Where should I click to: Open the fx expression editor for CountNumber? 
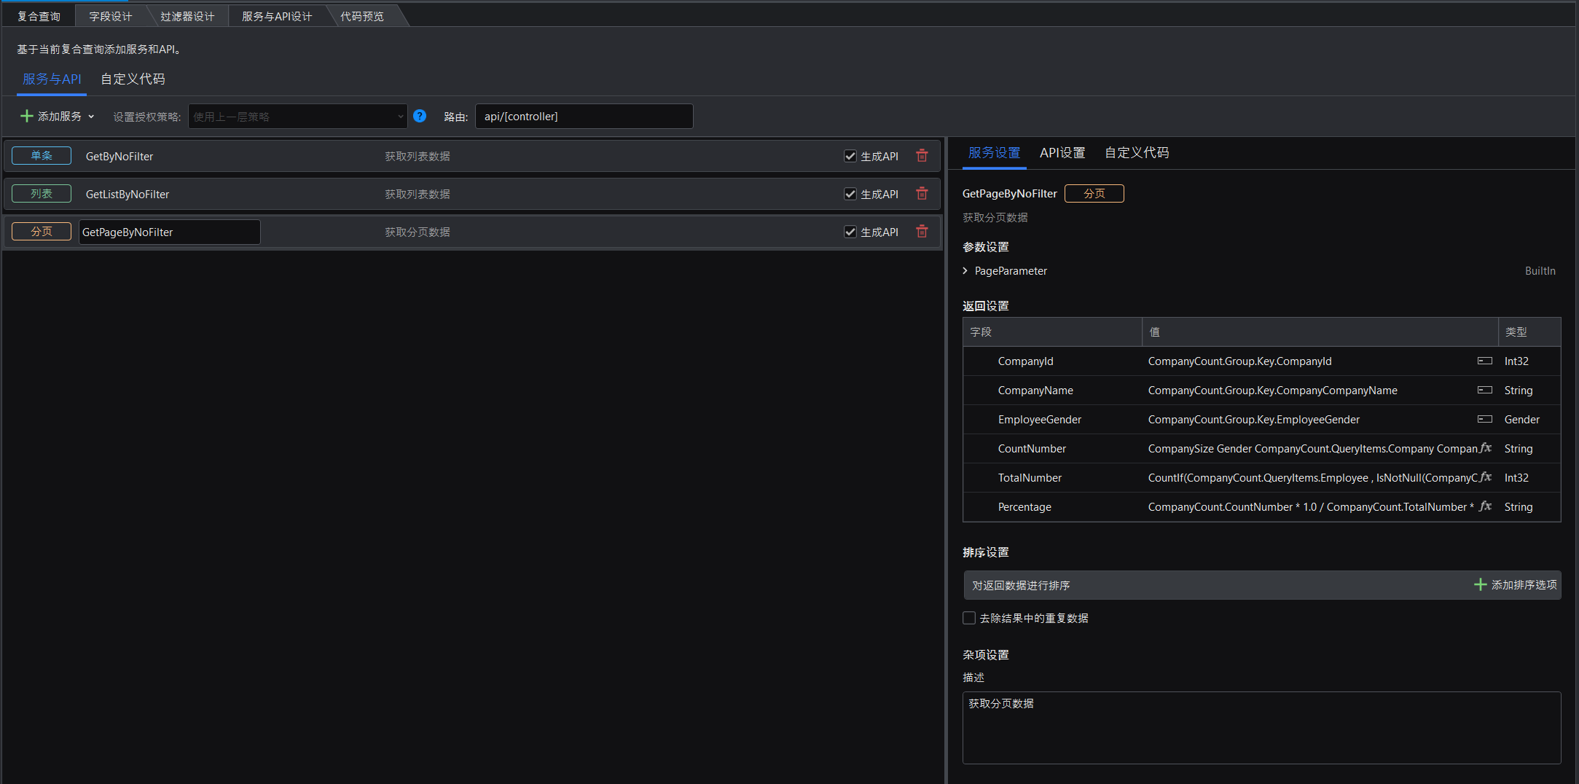1486,448
